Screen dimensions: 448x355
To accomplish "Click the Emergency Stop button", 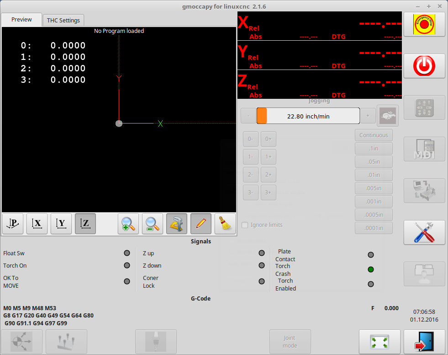I will tap(424, 24).
